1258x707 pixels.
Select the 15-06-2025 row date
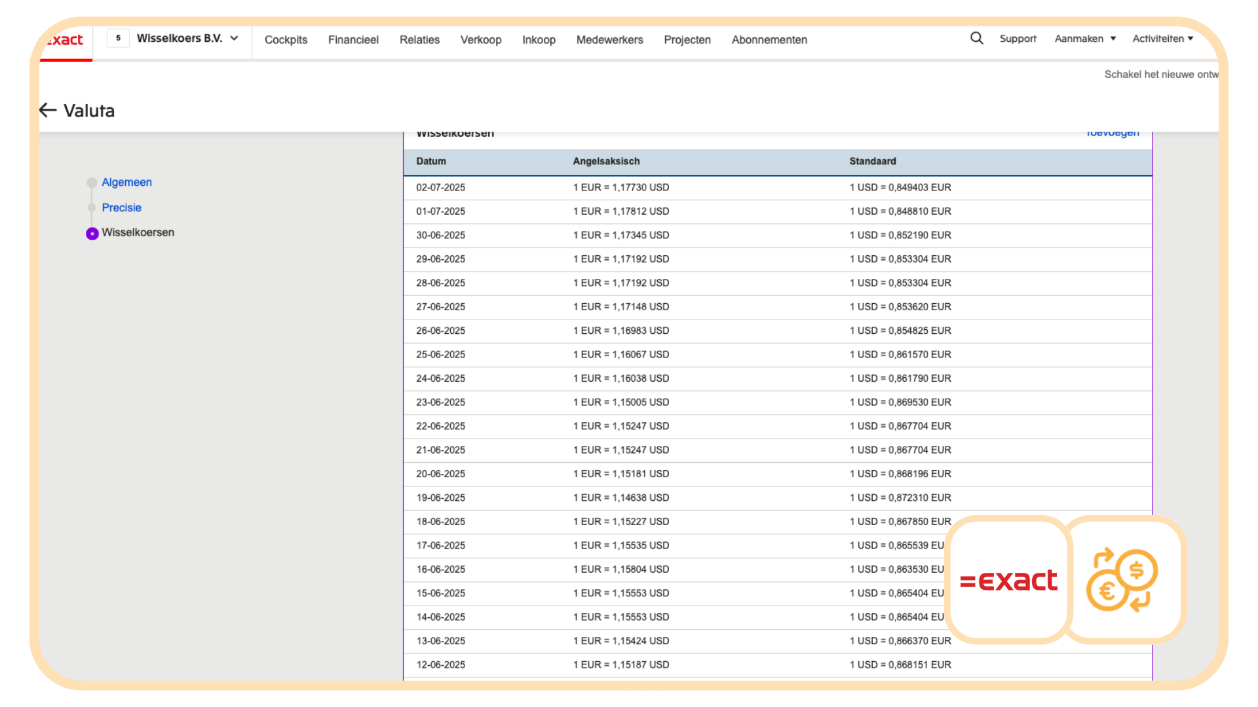pos(441,594)
